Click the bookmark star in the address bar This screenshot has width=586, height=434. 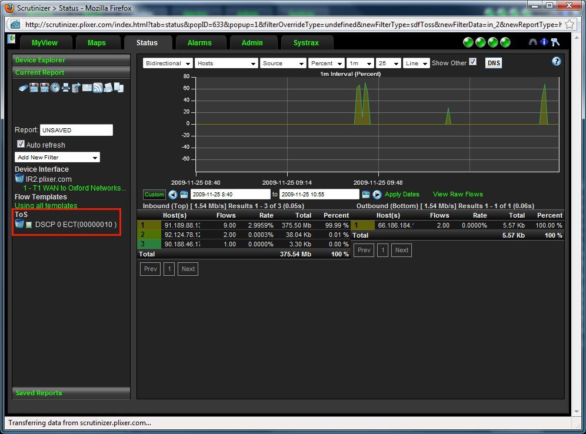coord(570,25)
